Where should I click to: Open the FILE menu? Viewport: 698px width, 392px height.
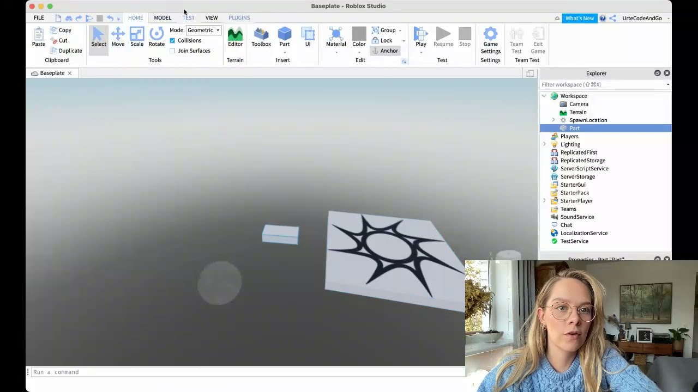pyautogui.click(x=39, y=18)
